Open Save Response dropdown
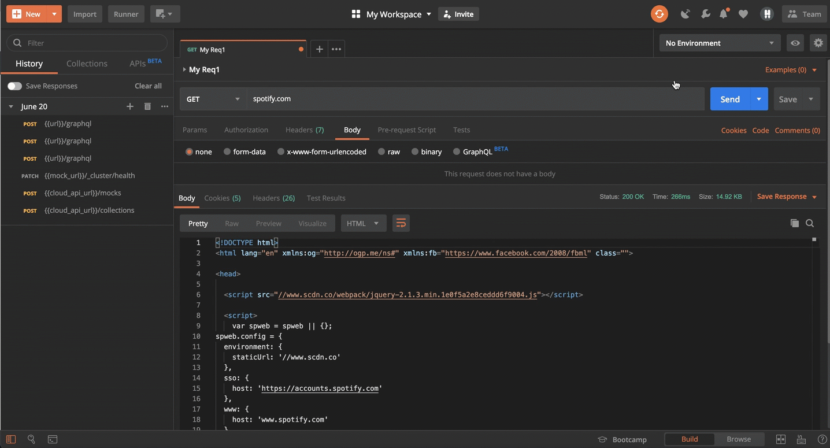Viewport: 830px width, 448px height. tap(787, 197)
